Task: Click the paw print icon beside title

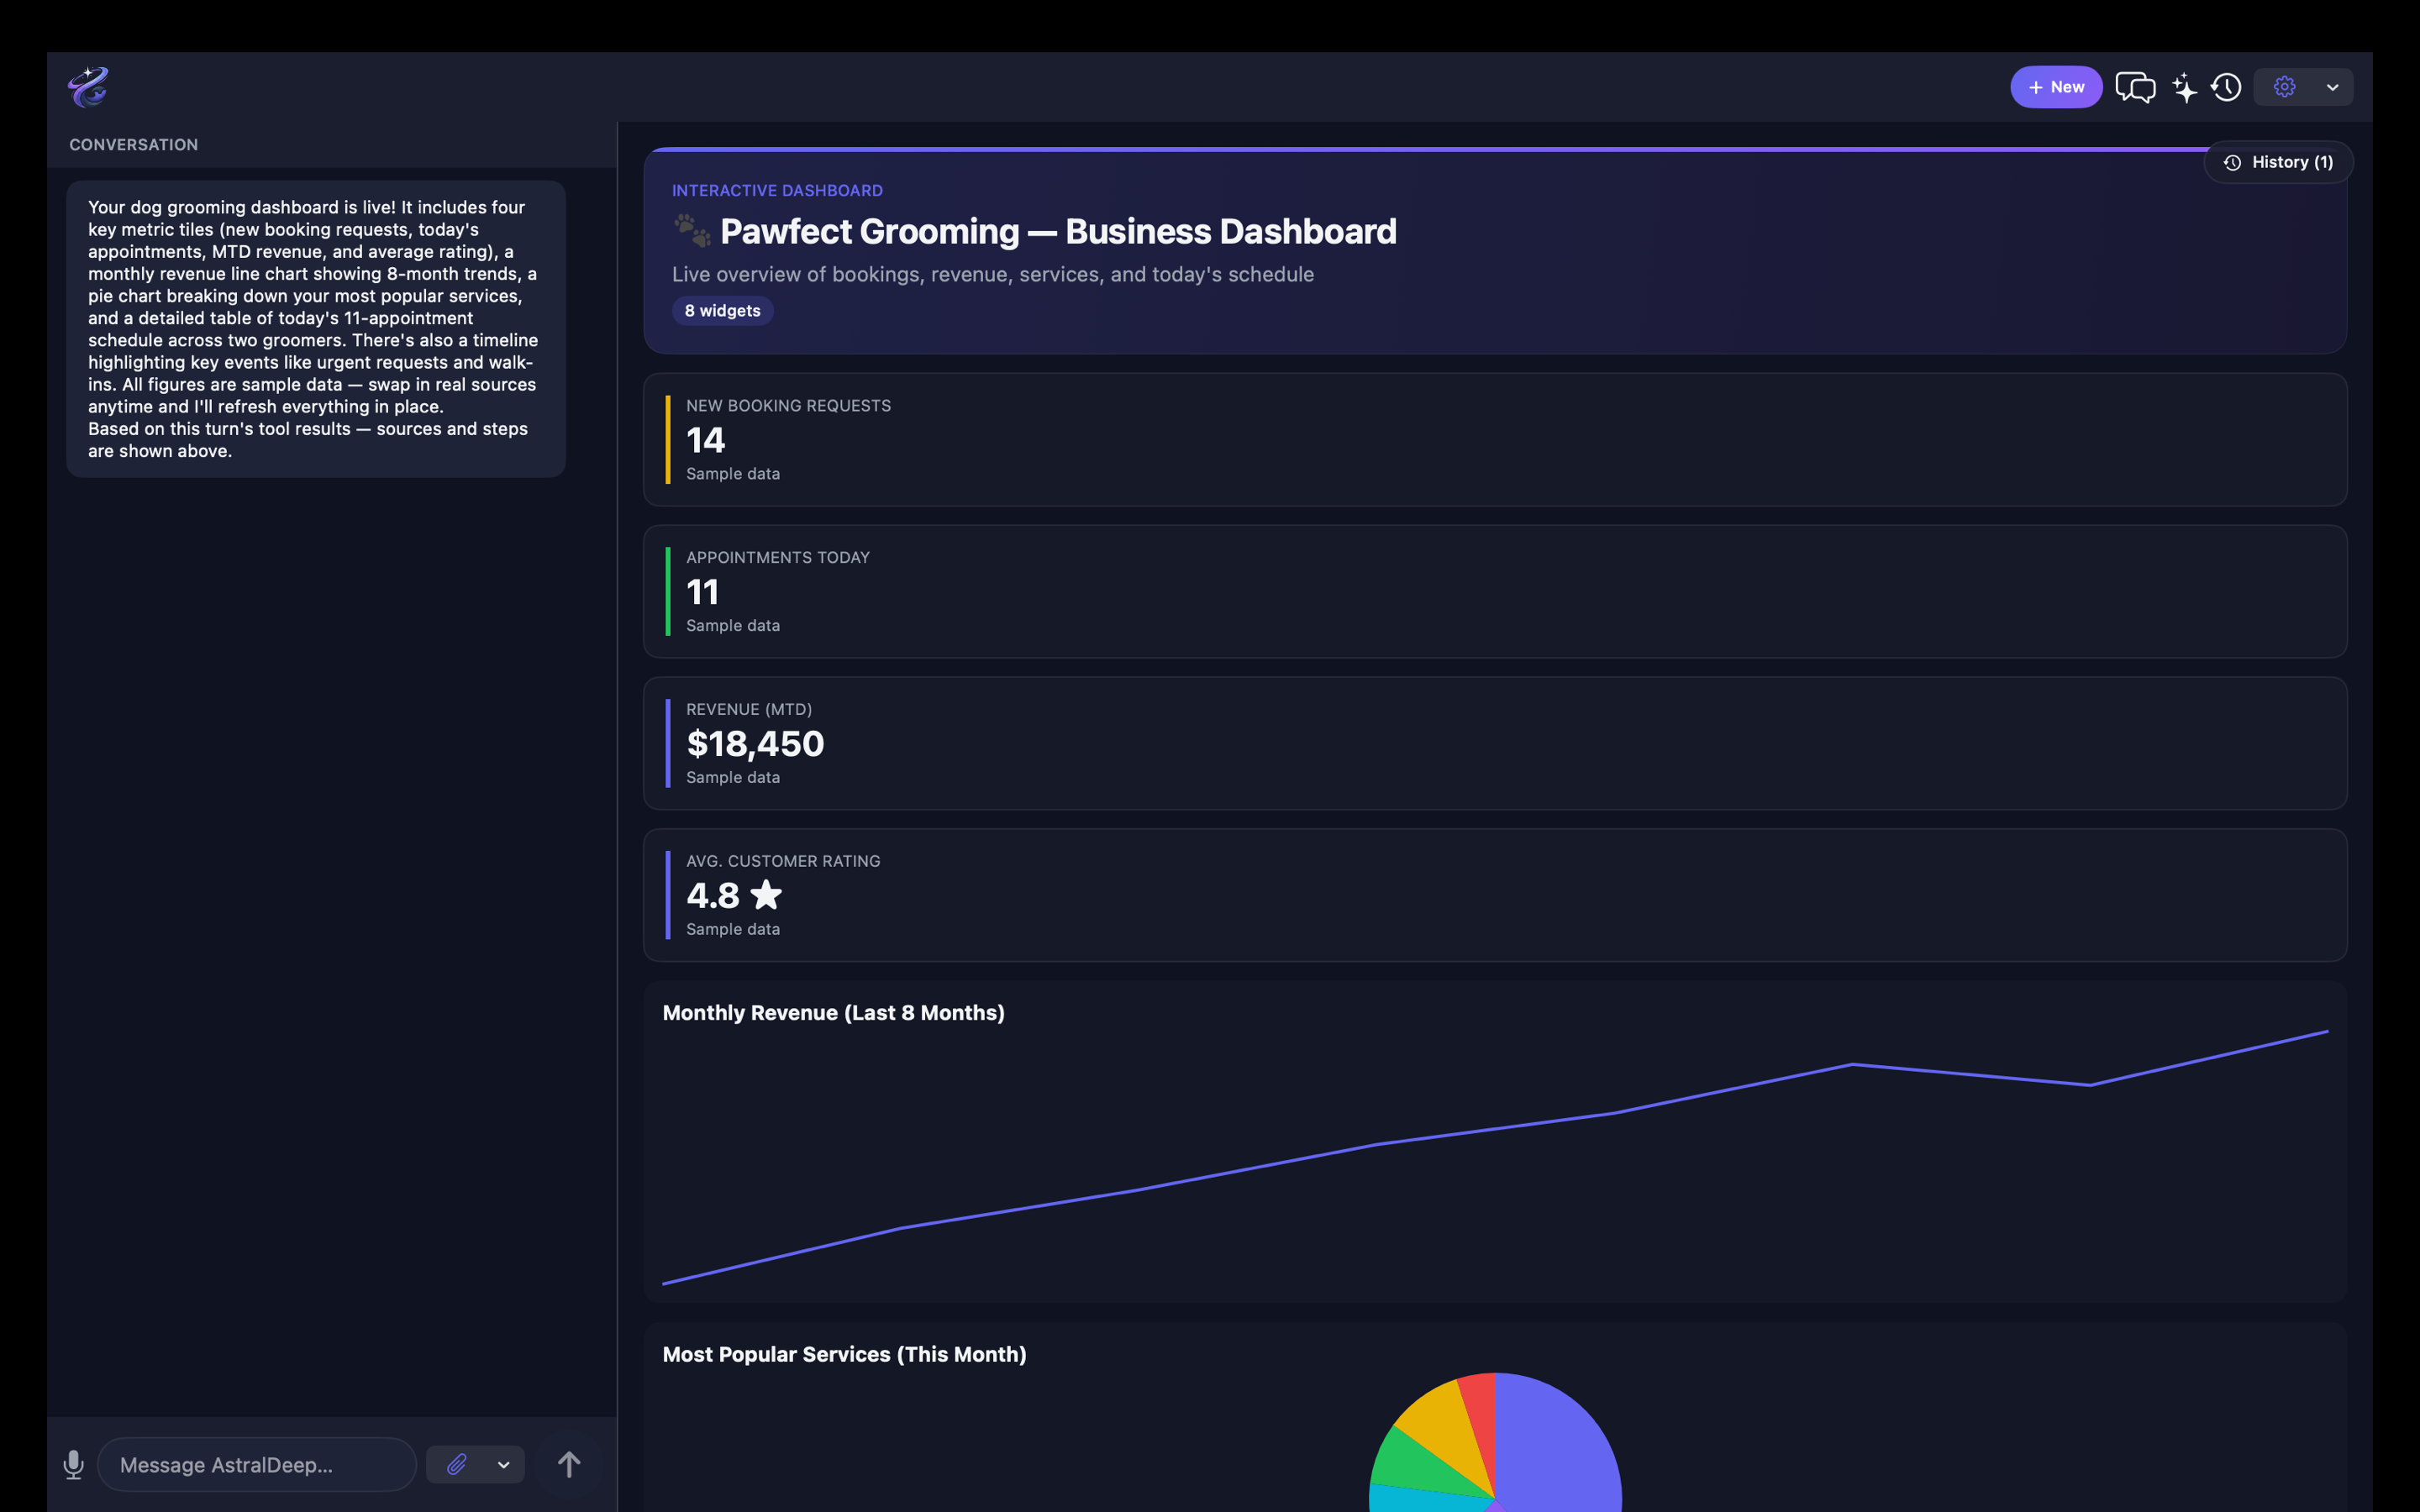Action: tap(692, 231)
